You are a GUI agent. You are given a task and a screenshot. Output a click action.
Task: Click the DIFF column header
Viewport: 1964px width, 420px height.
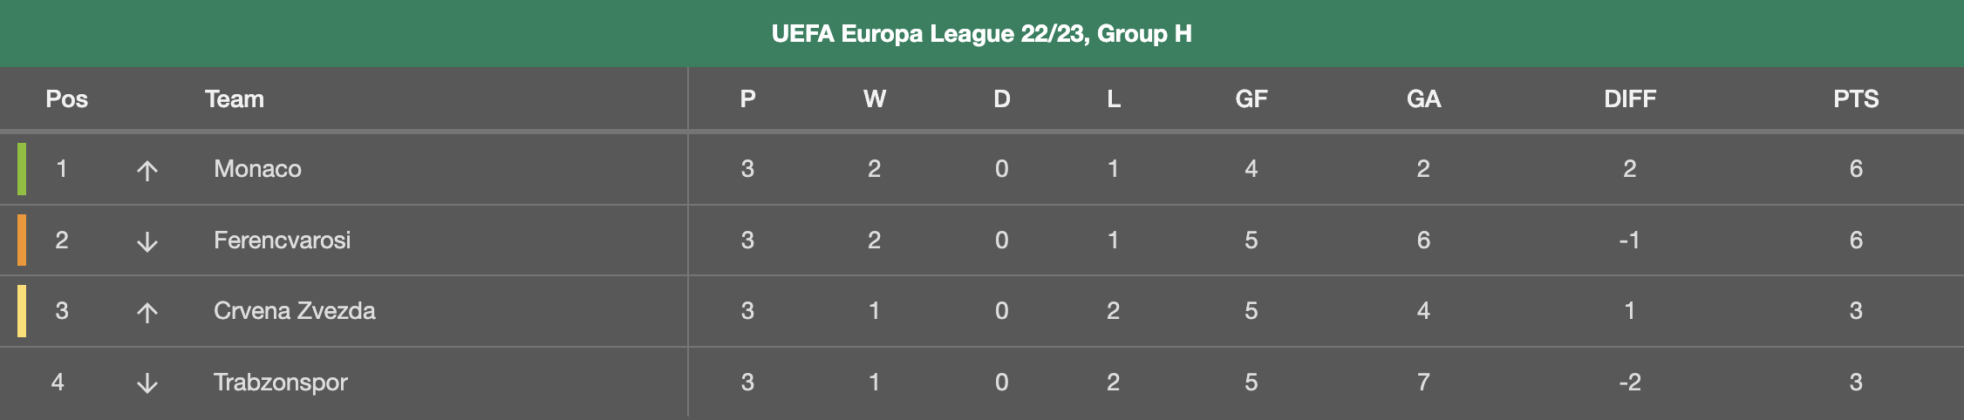click(x=1629, y=99)
